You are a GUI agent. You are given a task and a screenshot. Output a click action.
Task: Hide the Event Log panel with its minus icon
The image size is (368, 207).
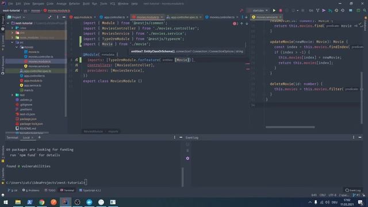(x=360, y=137)
